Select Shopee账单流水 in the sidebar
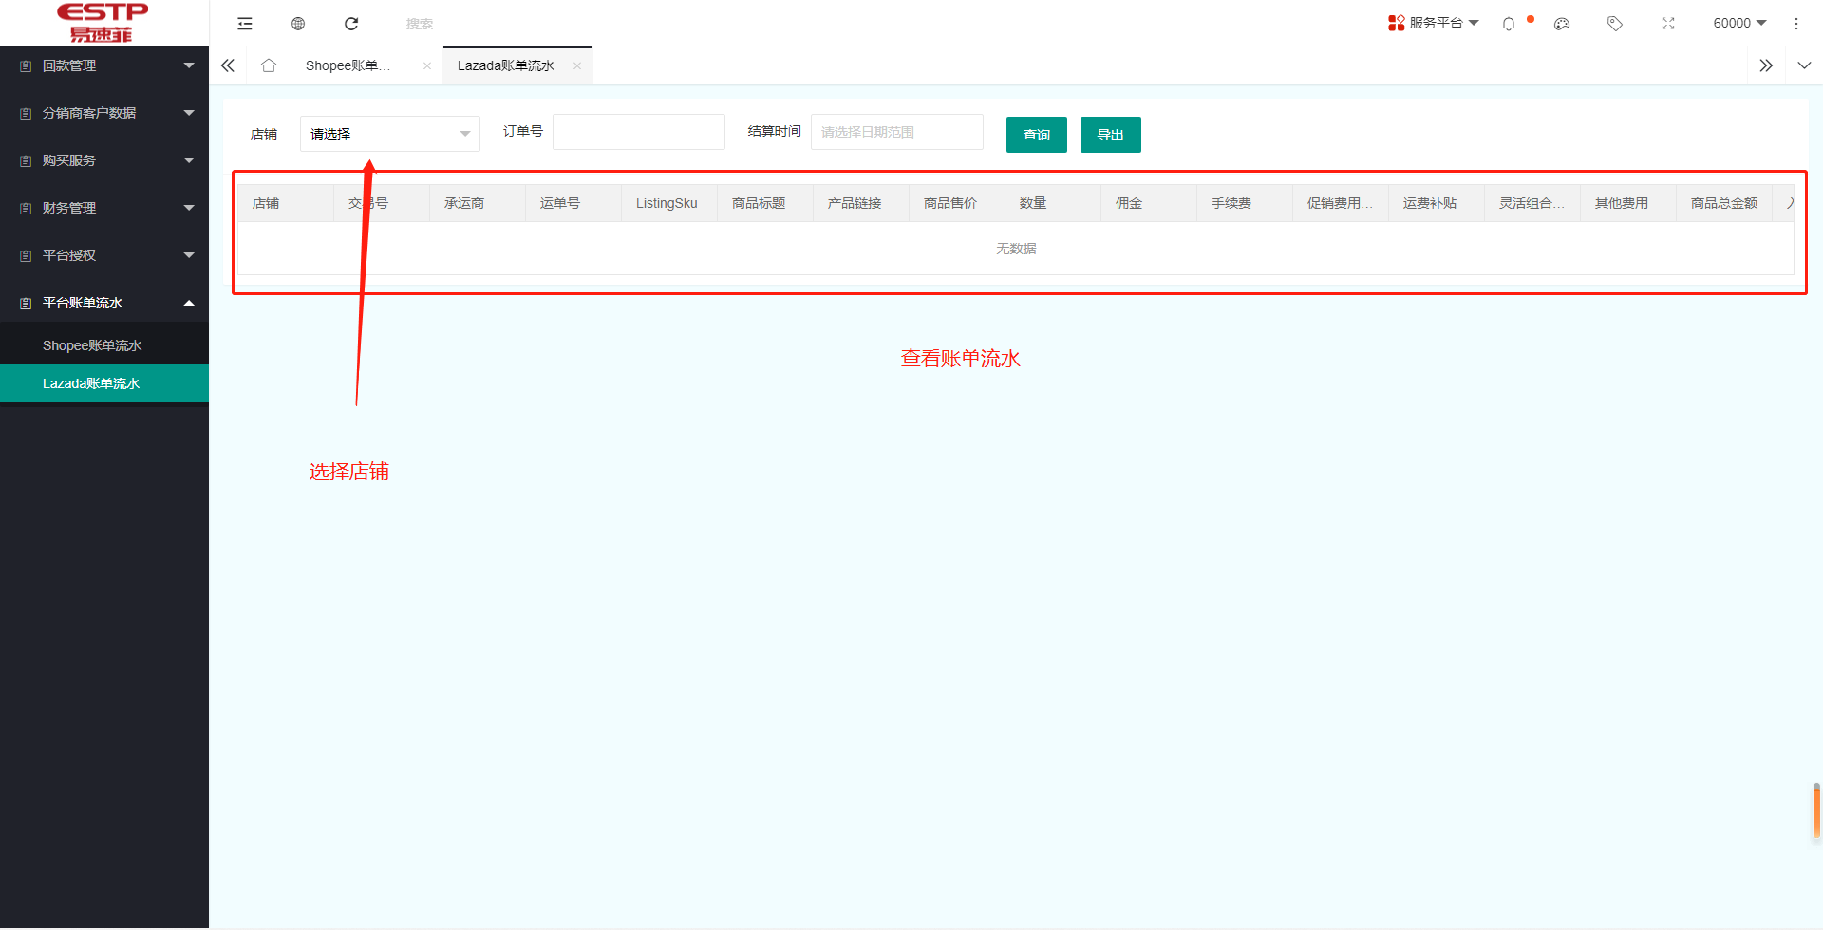 point(93,344)
